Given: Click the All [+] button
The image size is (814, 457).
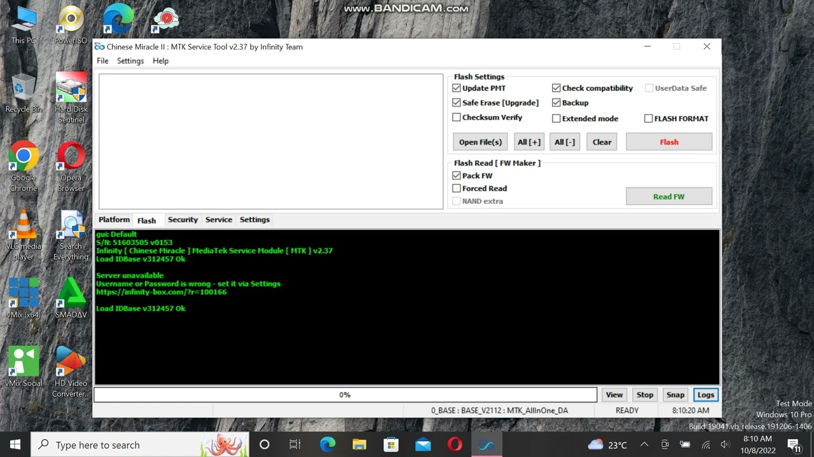Looking at the screenshot, I should tap(529, 142).
